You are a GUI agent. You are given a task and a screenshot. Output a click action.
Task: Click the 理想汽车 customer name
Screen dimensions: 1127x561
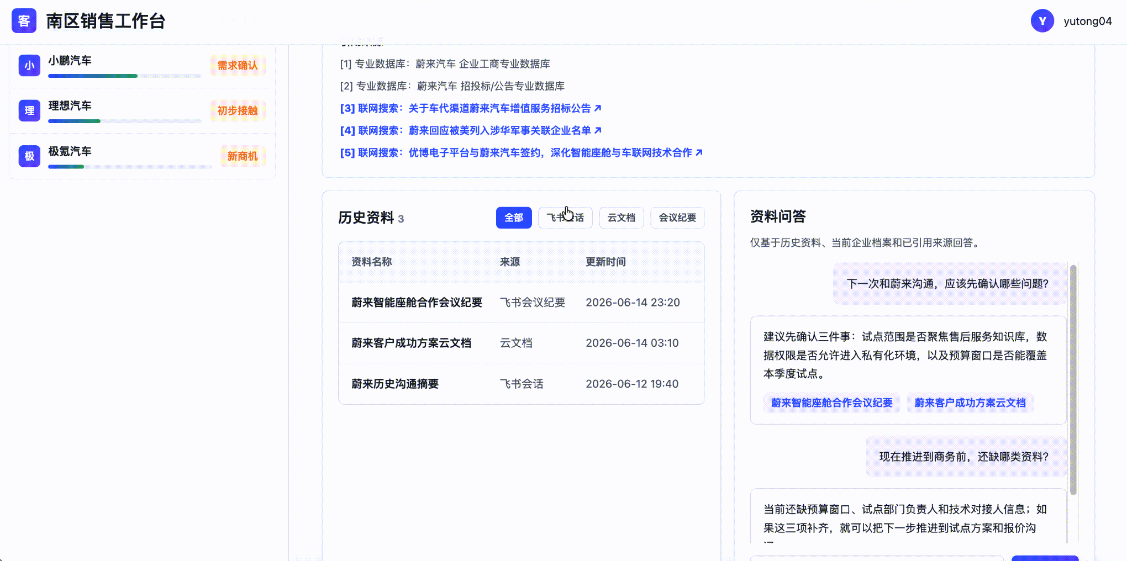click(x=70, y=105)
